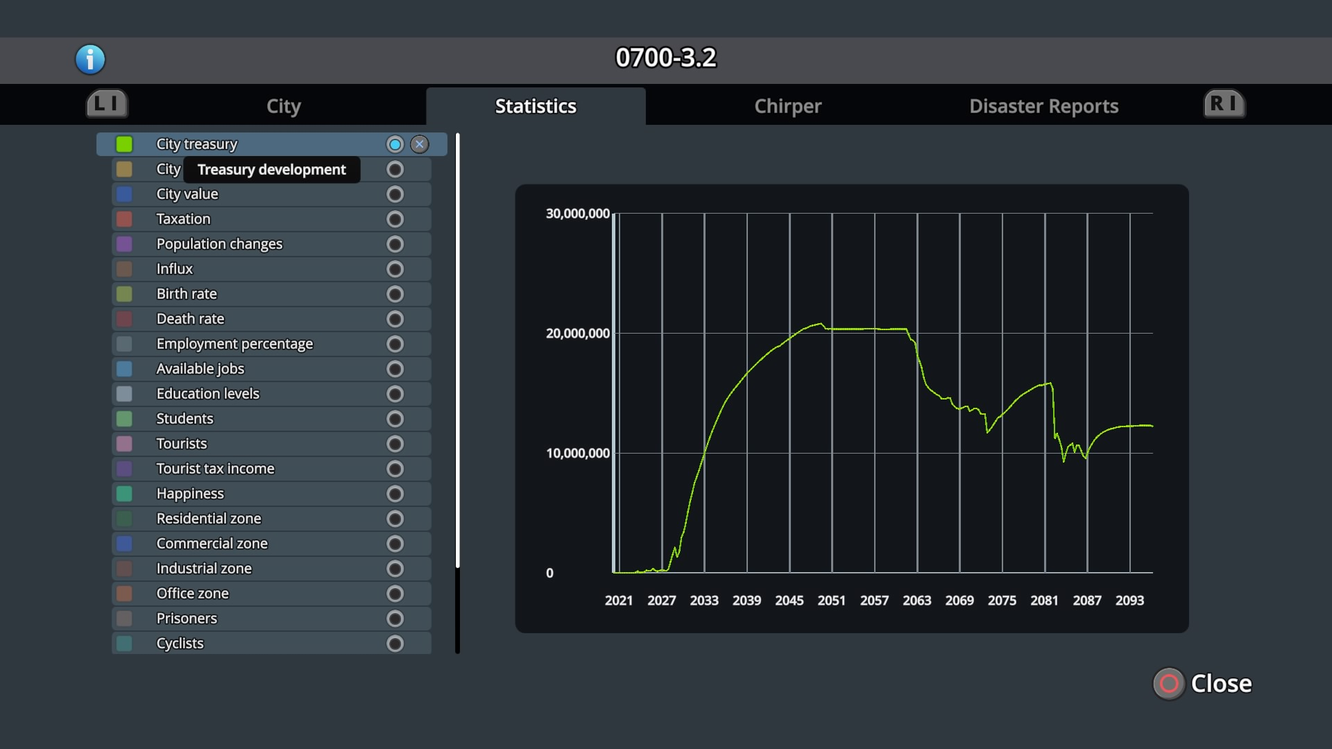The height and width of the screenshot is (749, 1332).
Task: Click the red circle Close icon
Action: (1169, 684)
